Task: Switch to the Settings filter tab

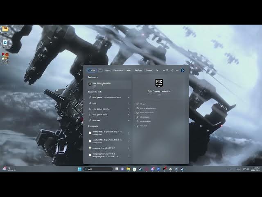Action: pos(138,70)
